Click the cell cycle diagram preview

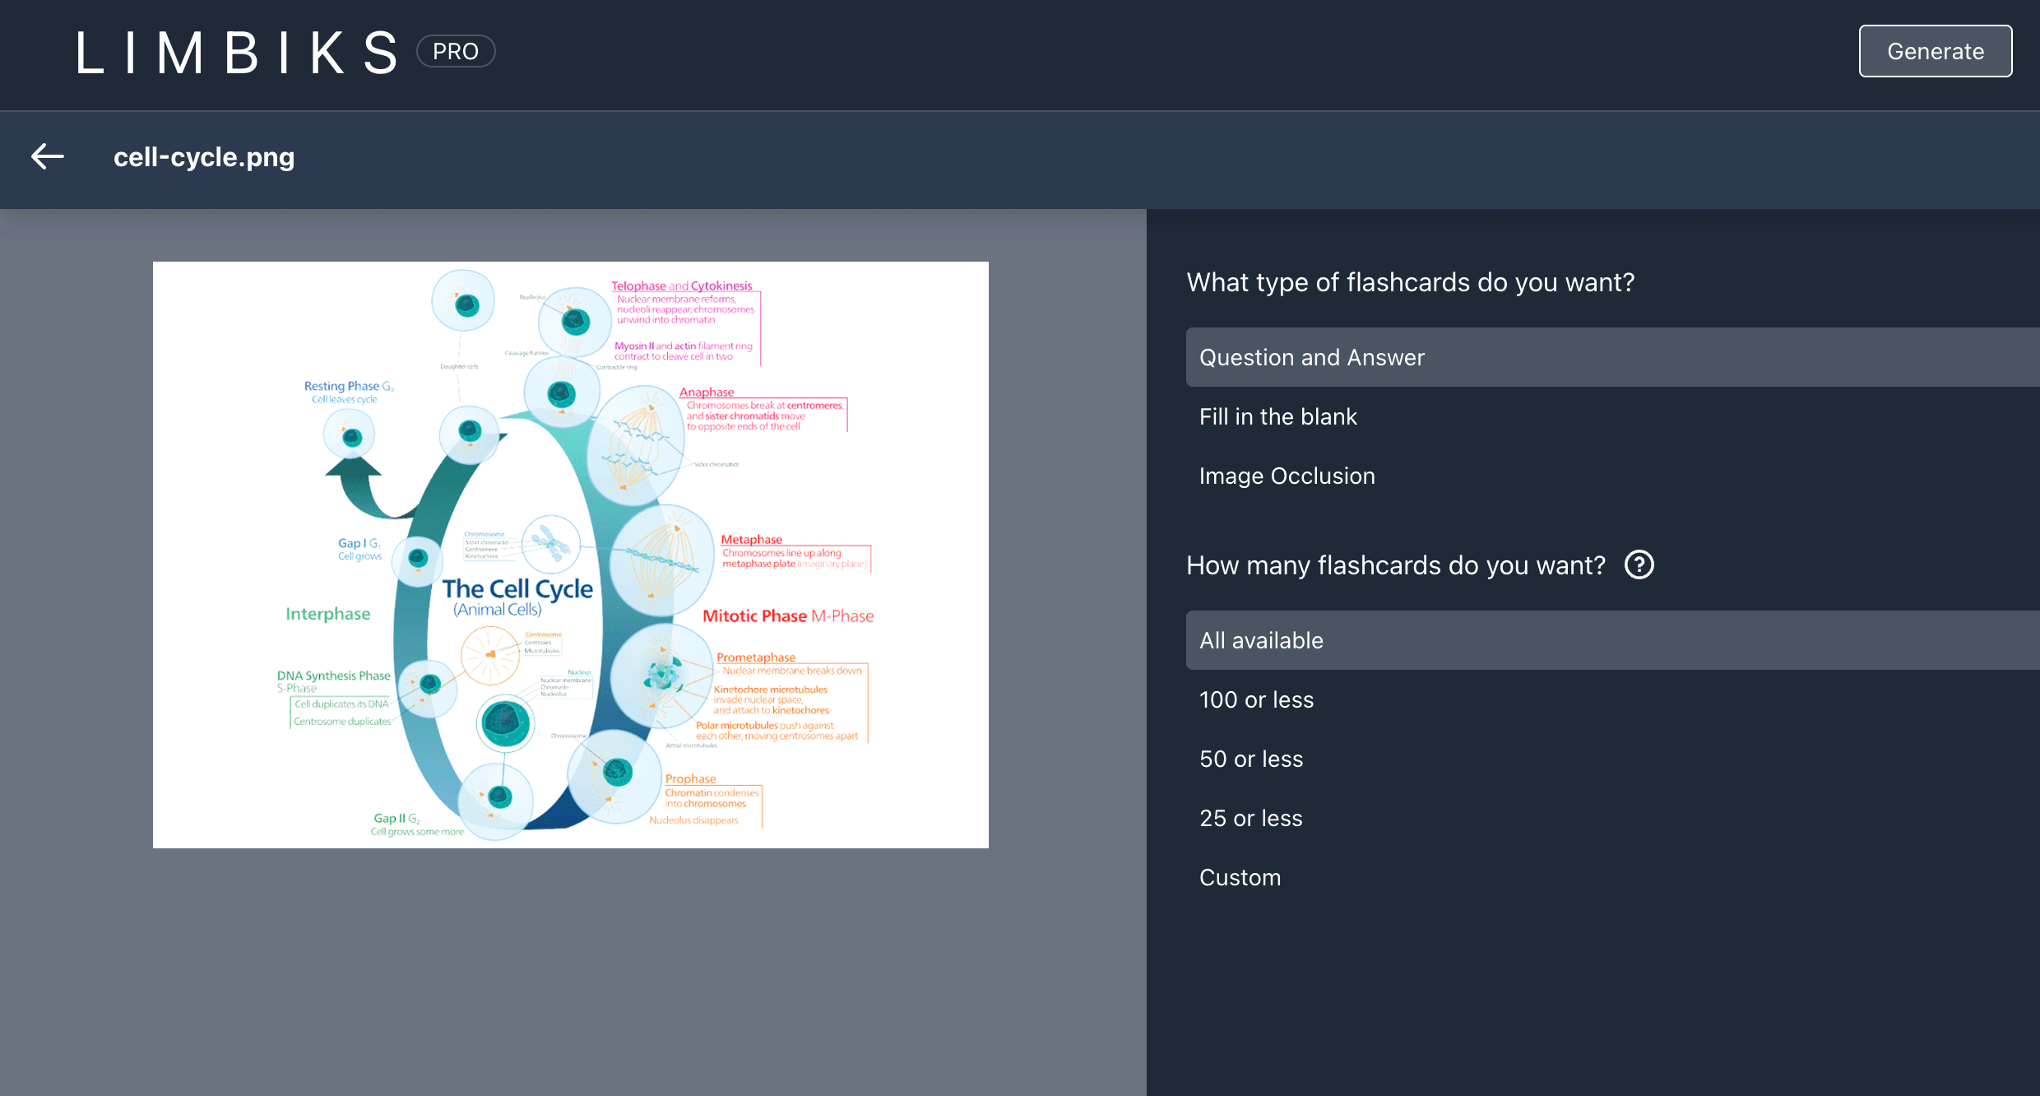coord(570,554)
